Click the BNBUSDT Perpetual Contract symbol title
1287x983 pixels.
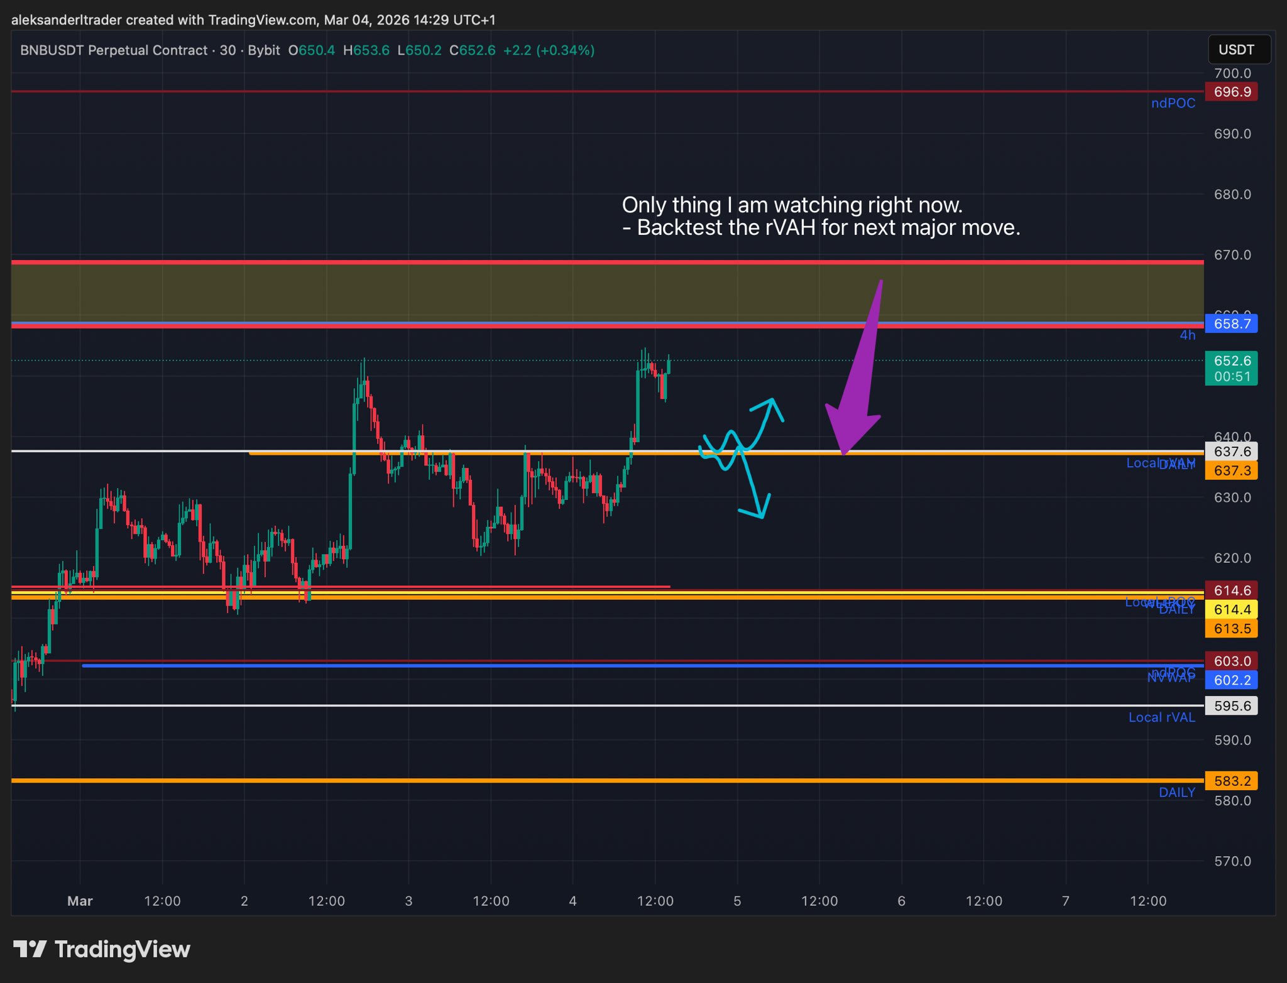coord(113,50)
